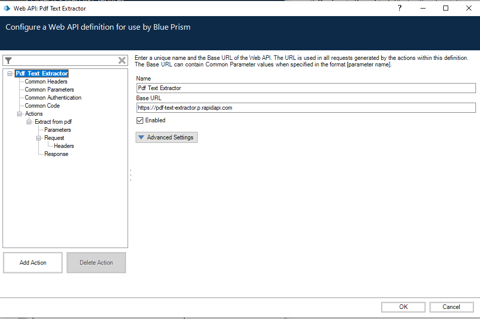Collapse the Pdf Text Extractor root node
The width and height of the screenshot is (480, 319).
(x=10, y=73)
